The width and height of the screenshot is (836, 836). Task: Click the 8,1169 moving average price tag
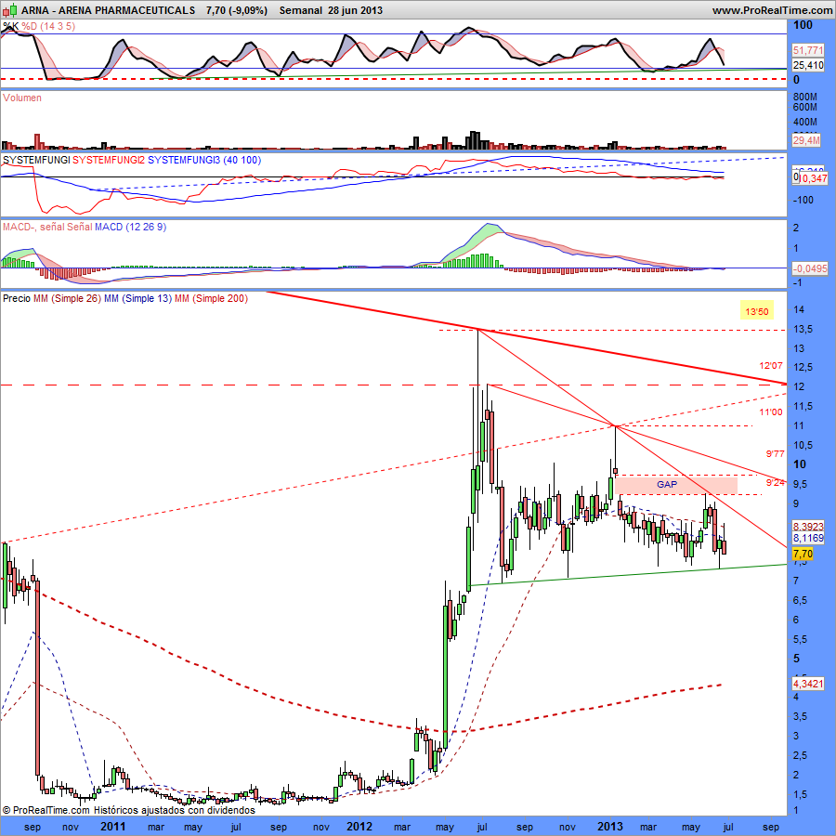coord(808,538)
